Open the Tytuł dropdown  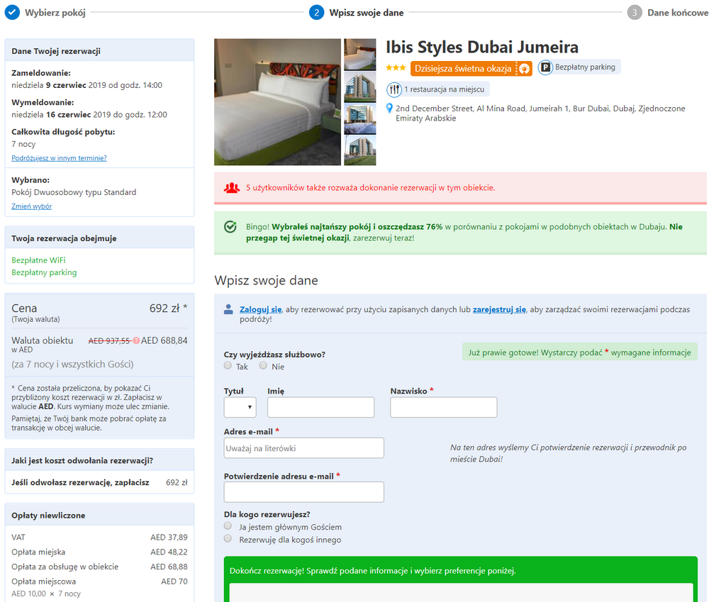pyautogui.click(x=240, y=407)
